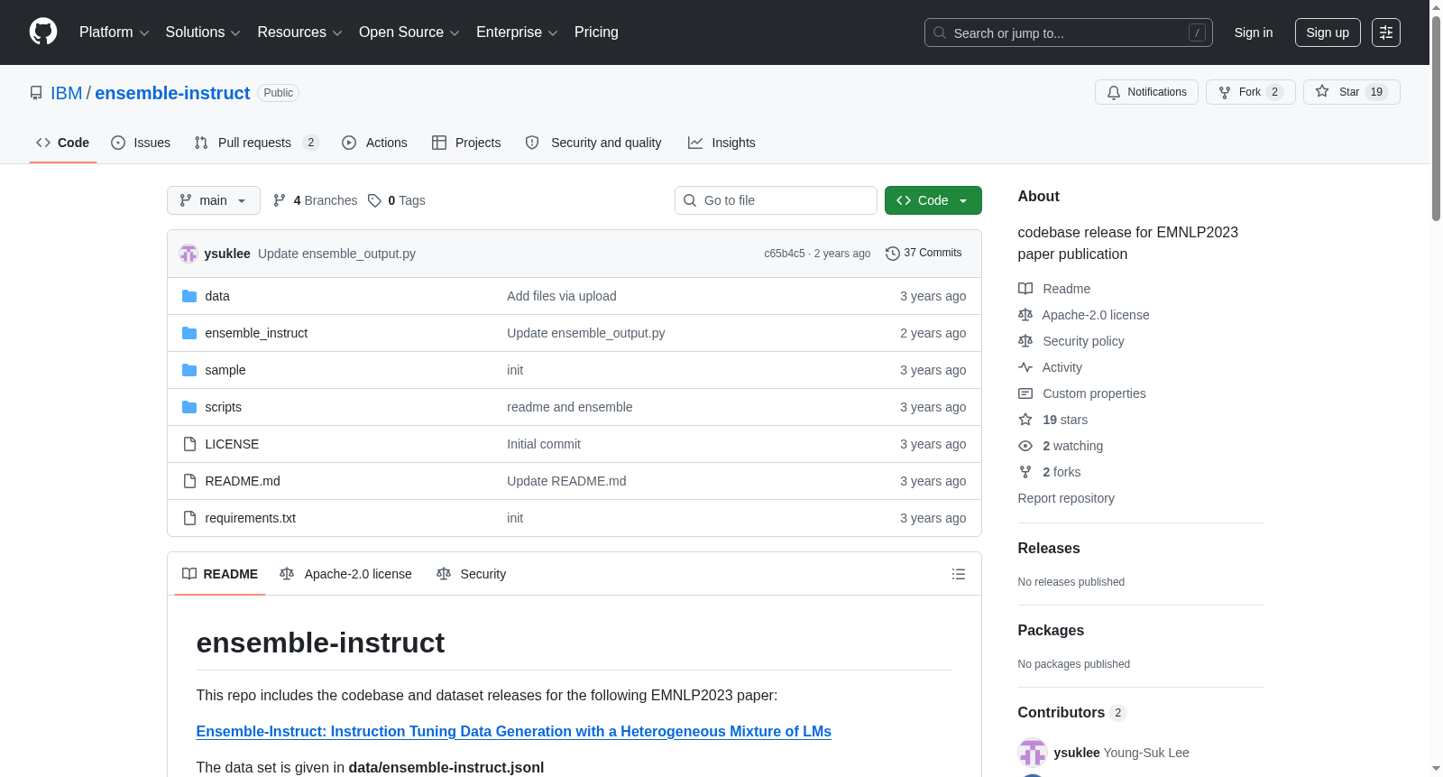Click the Notifications button

(1146, 92)
